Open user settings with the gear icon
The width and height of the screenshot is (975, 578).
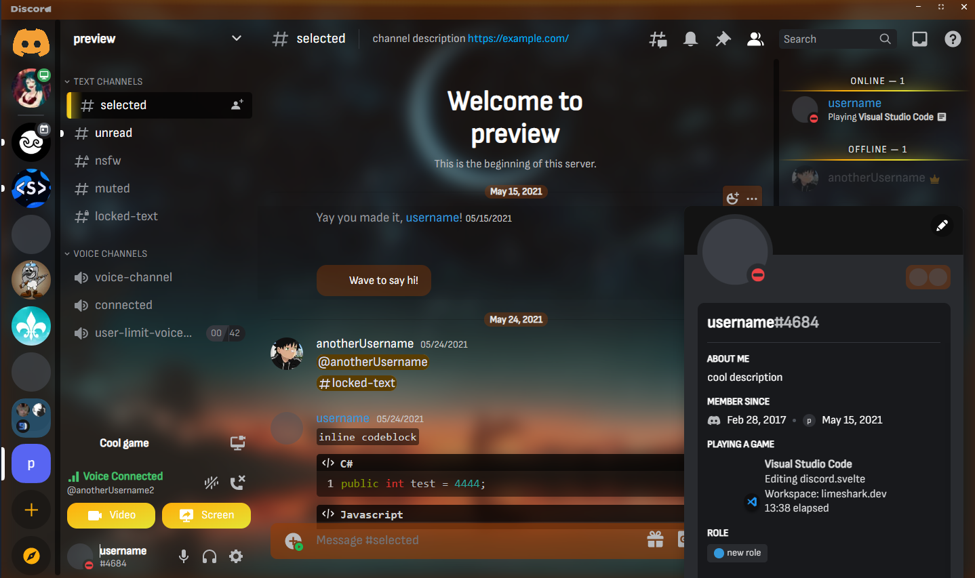(x=235, y=556)
